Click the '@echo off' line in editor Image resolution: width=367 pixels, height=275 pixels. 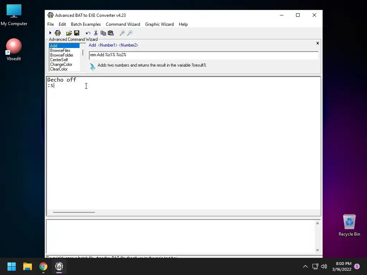pos(62,80)
